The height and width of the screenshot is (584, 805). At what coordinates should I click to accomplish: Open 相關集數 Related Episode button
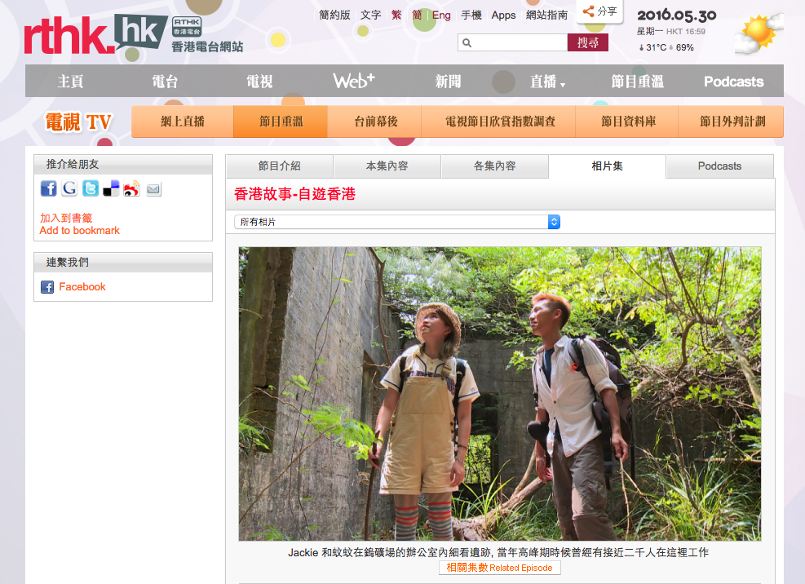point(499,568)
